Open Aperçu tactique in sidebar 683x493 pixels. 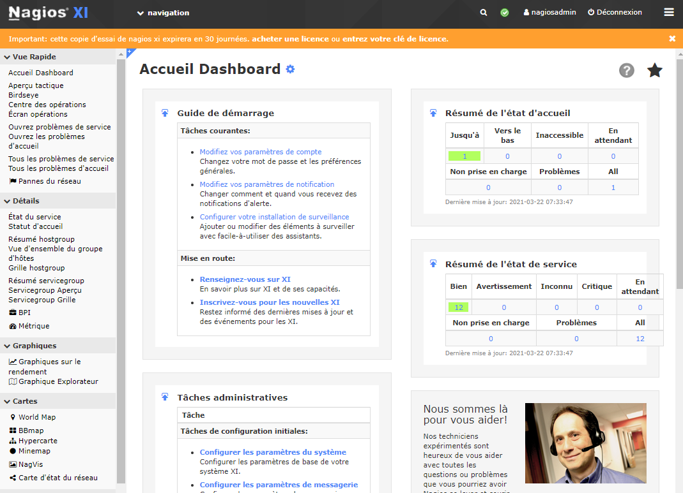point(36,85)
